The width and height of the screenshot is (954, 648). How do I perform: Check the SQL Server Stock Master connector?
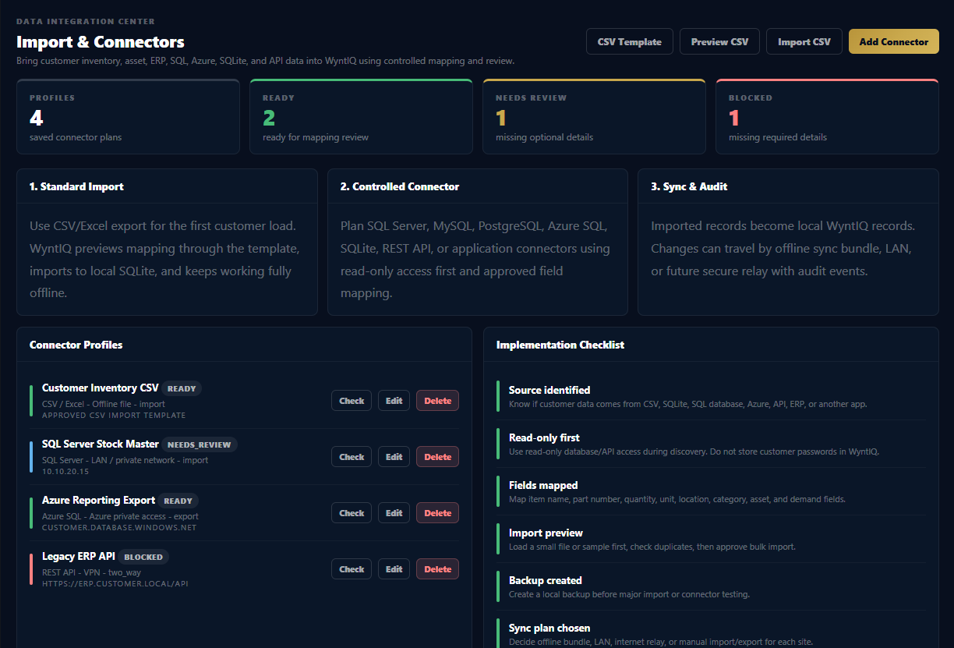pos(352,457)
